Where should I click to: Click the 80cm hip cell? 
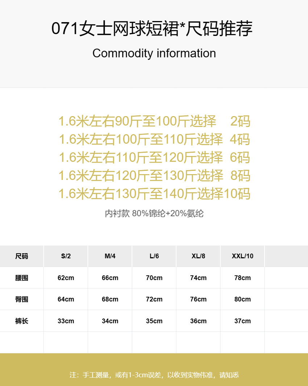click(x=242, y=299)
